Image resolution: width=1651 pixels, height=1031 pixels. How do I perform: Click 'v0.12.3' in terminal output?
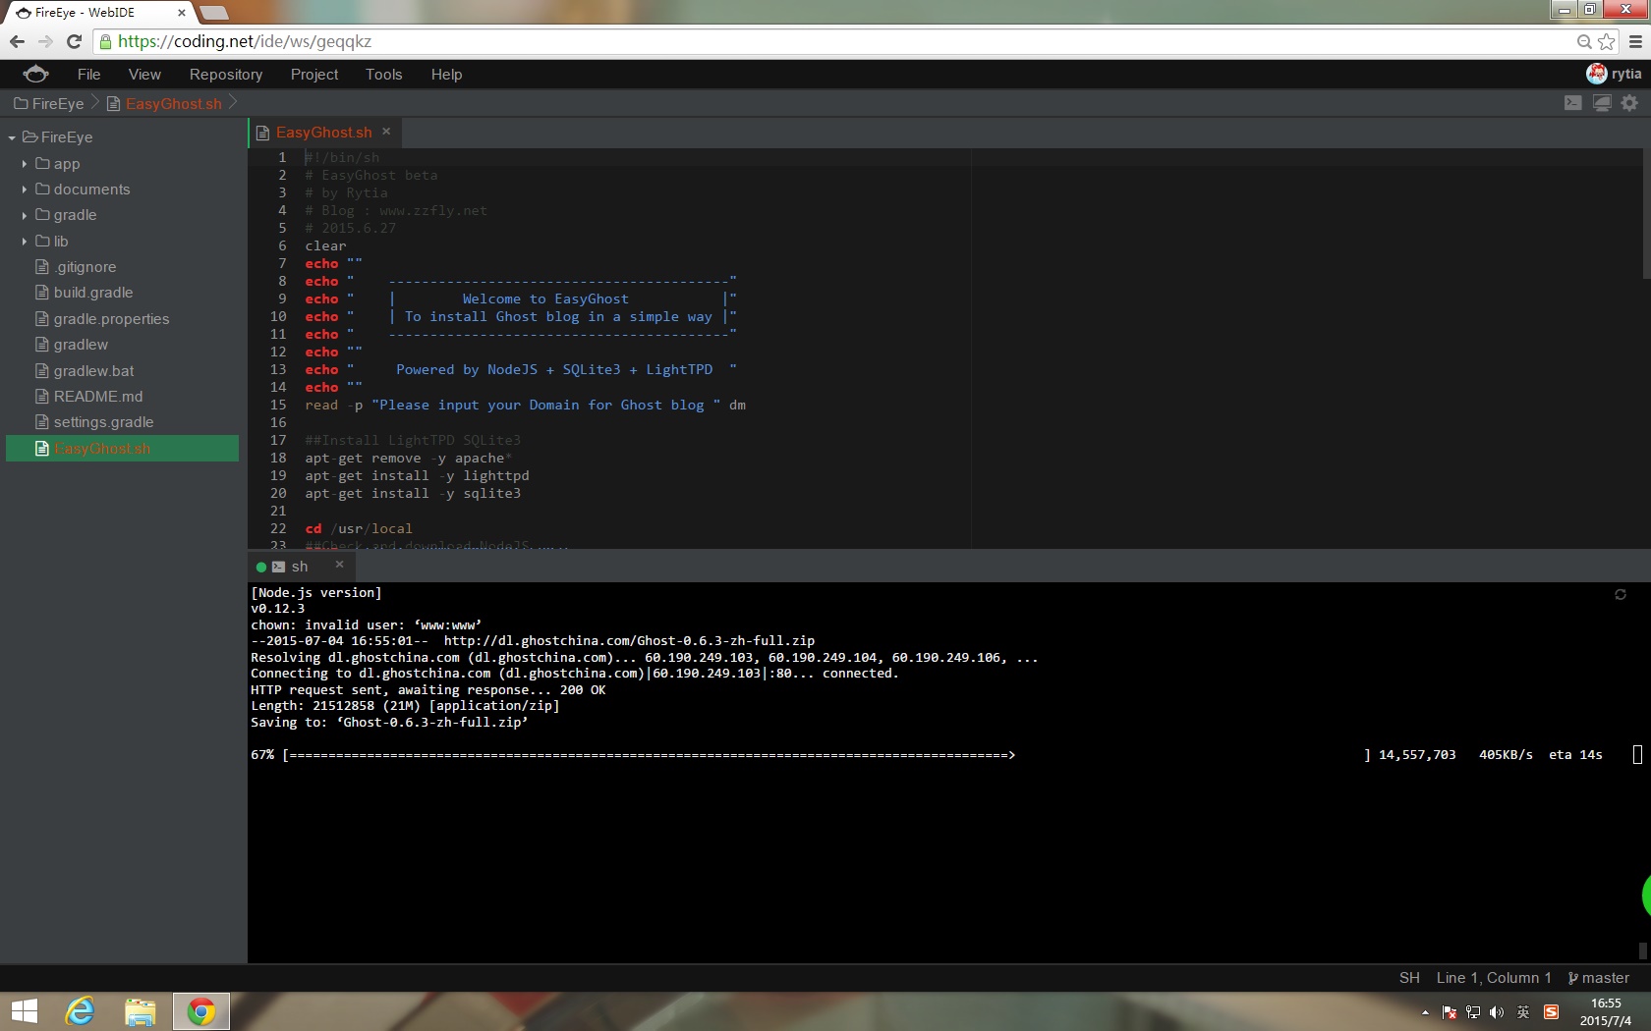pyautogui.click(x=277, y=609)
